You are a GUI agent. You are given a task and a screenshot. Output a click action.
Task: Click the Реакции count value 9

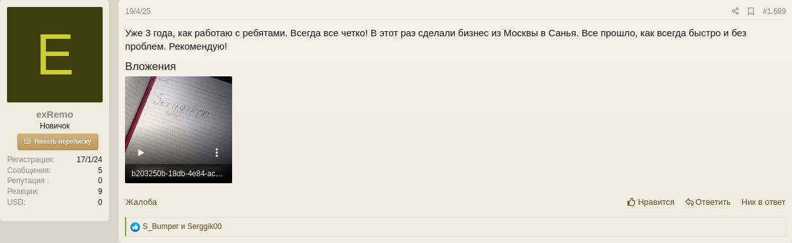click(x=100, y=191)
